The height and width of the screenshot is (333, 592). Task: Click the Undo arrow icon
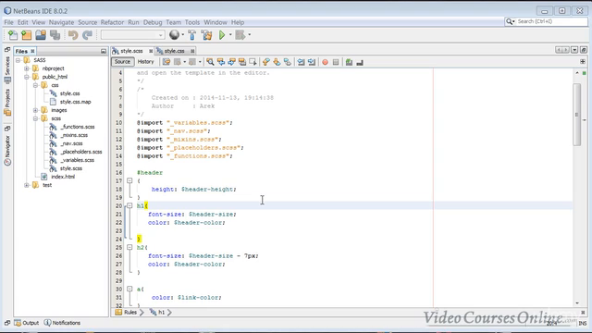pyautogui.click(x=73, y=35)
